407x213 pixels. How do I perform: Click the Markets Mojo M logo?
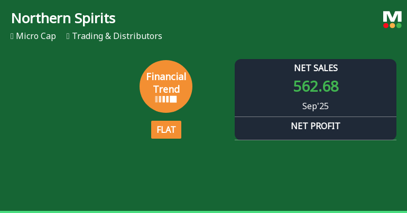tap(392, 16)
